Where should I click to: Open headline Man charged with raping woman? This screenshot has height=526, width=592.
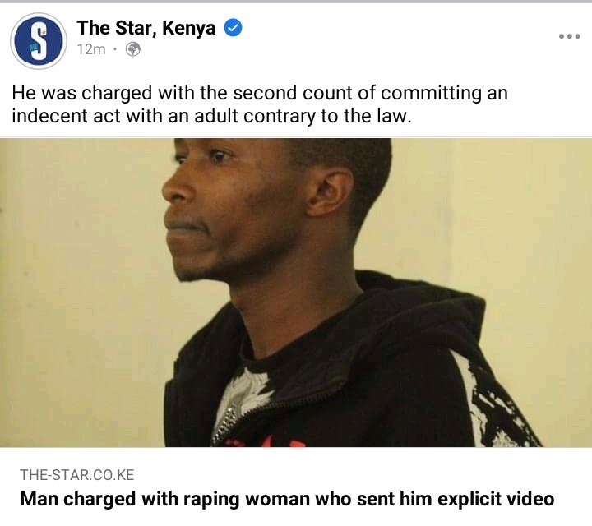(287, 499)
